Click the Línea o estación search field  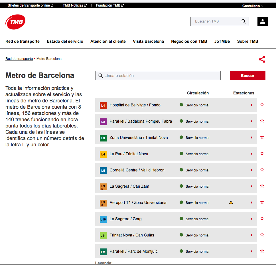pyautogui.click(x=158, y=76)
